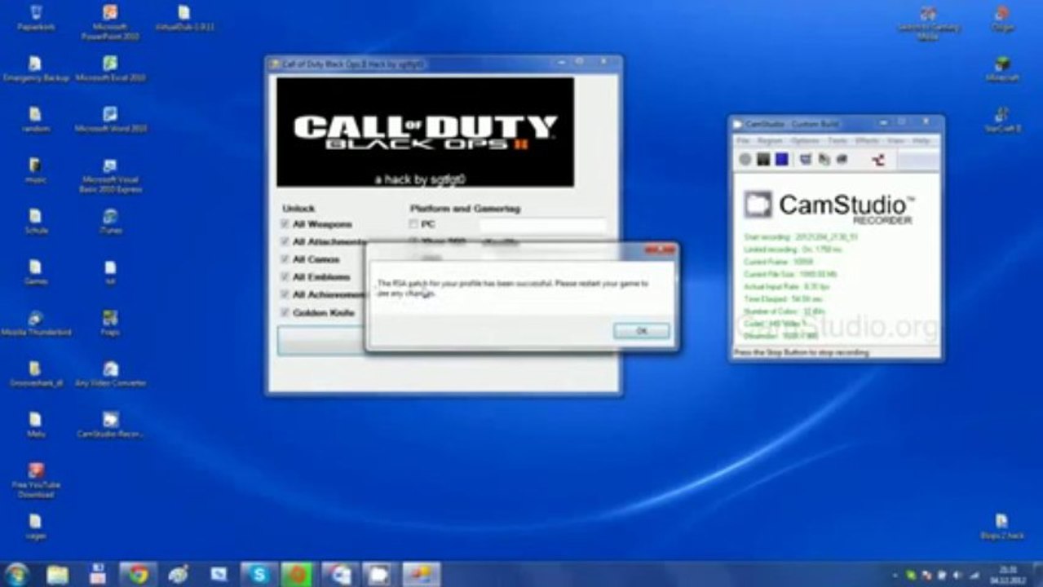Open the Microsoft Word 2010 desktop icon

click(110, 119)
